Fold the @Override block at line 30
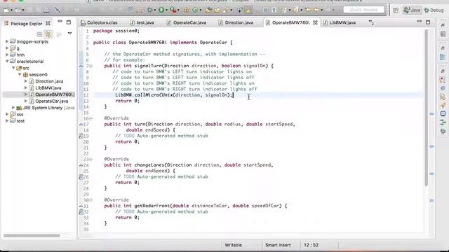The height and width of the screenshot is (252, 449). 91,200
